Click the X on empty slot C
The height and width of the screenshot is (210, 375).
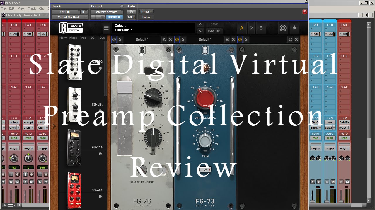click(296, 39)
